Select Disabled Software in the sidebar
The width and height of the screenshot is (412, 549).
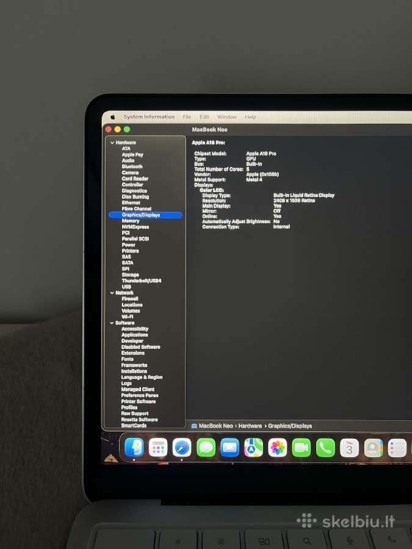coord(141,347)
